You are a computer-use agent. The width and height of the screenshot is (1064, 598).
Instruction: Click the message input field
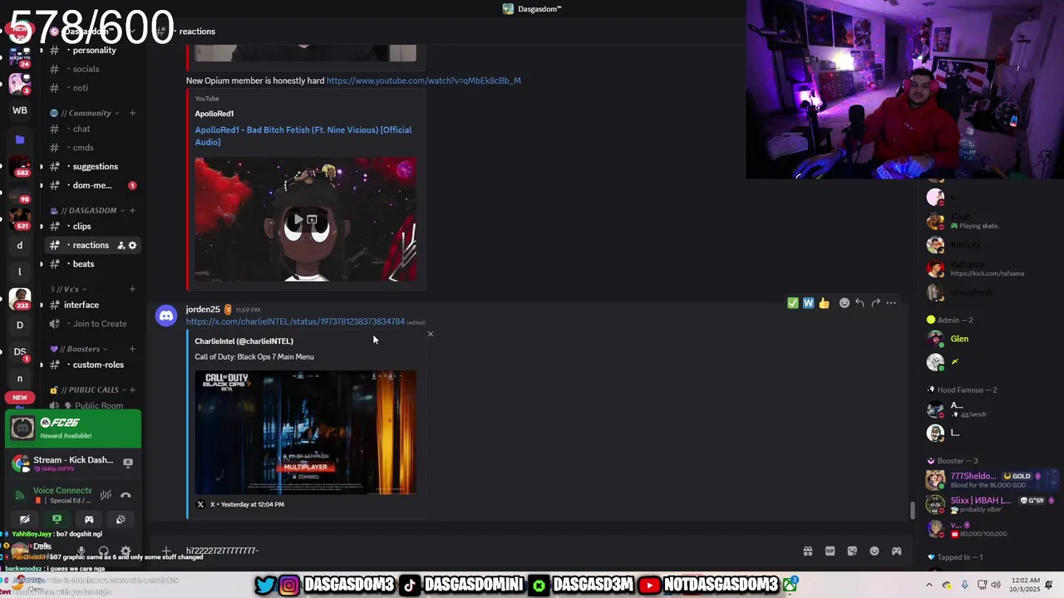(x=486, y=551)
